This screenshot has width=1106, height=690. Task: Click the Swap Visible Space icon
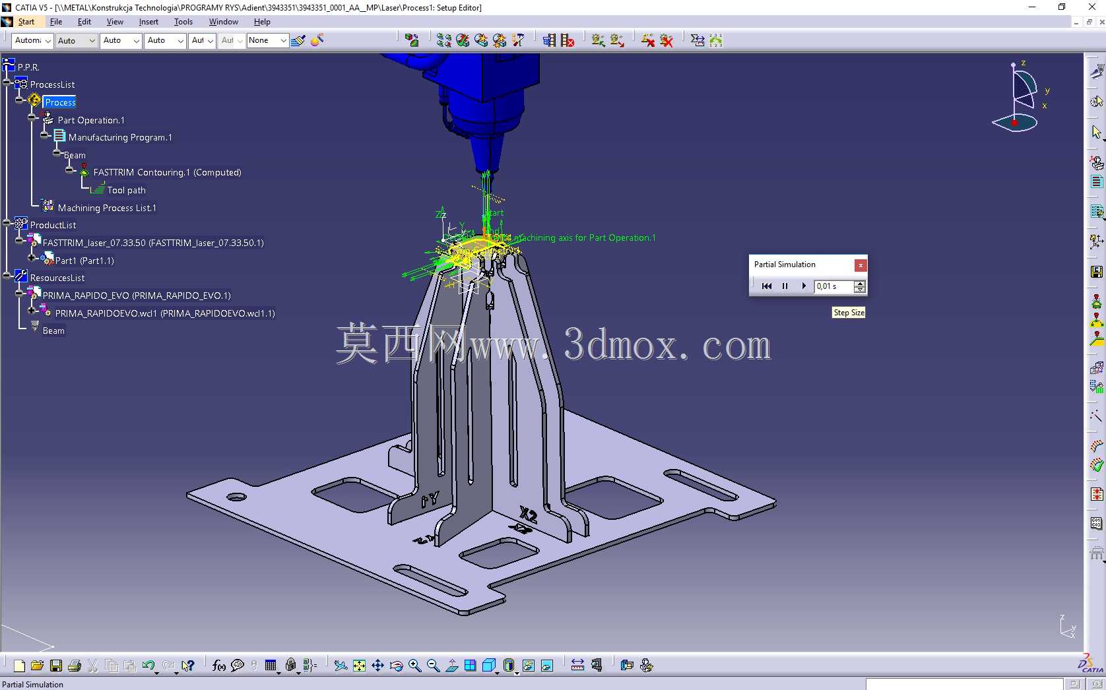[547, 666]
